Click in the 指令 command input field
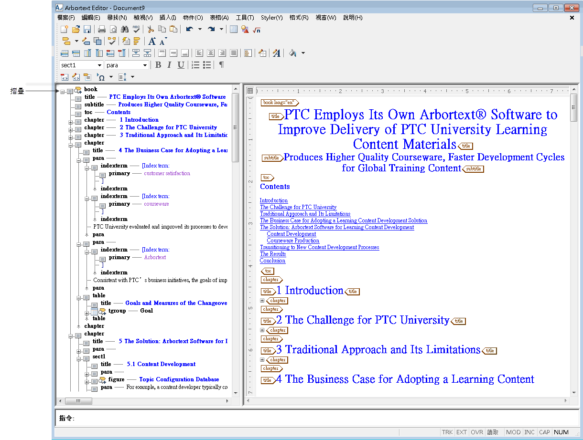Viewport: 583px width, 440px height. tap(327, 418)
